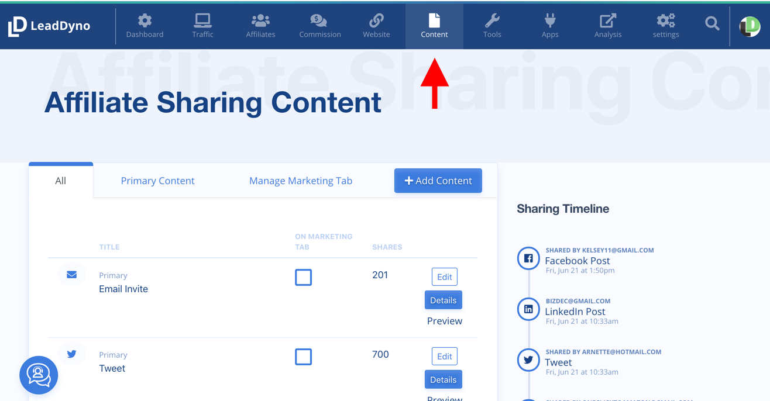
Task: Switch to the Primary Content tab
Action: point(157,181)
